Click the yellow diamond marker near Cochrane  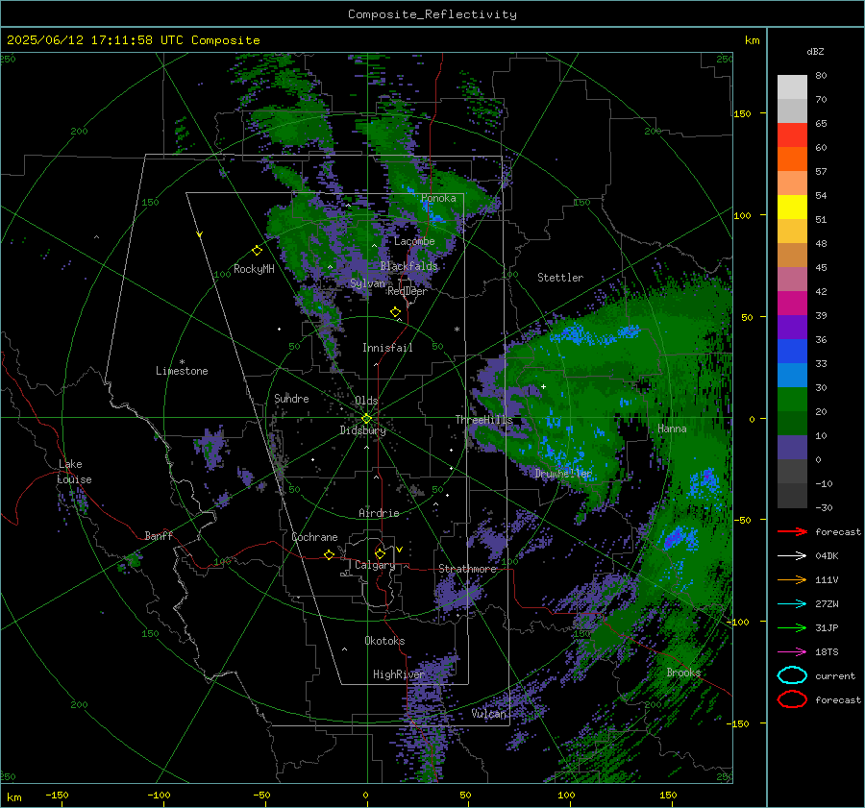point(330,554)
